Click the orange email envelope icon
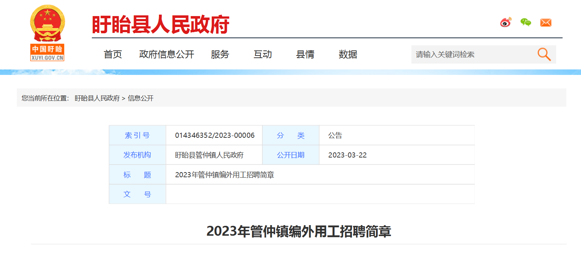The height and width of the screenshot is (258, 581). click(x=545, y=23)
